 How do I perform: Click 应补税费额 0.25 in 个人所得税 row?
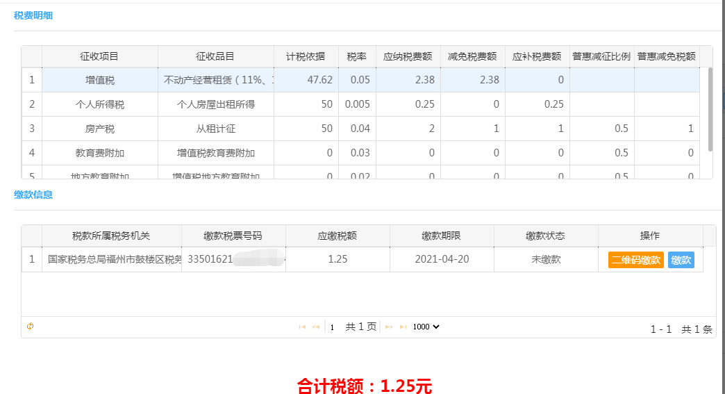(x=537, y=104)
